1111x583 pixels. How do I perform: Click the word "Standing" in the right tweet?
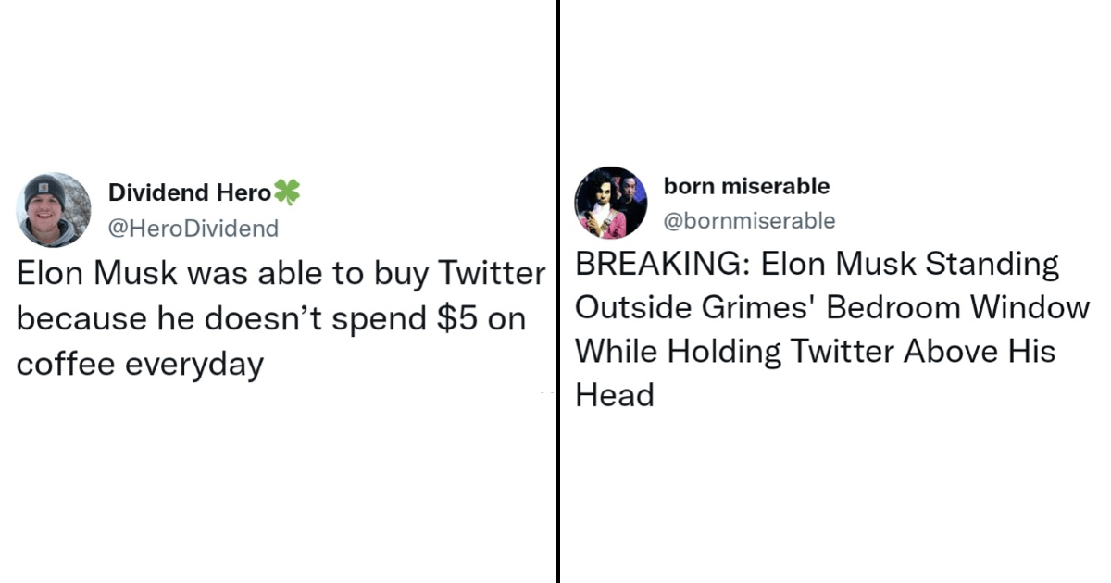coord(992,265)
